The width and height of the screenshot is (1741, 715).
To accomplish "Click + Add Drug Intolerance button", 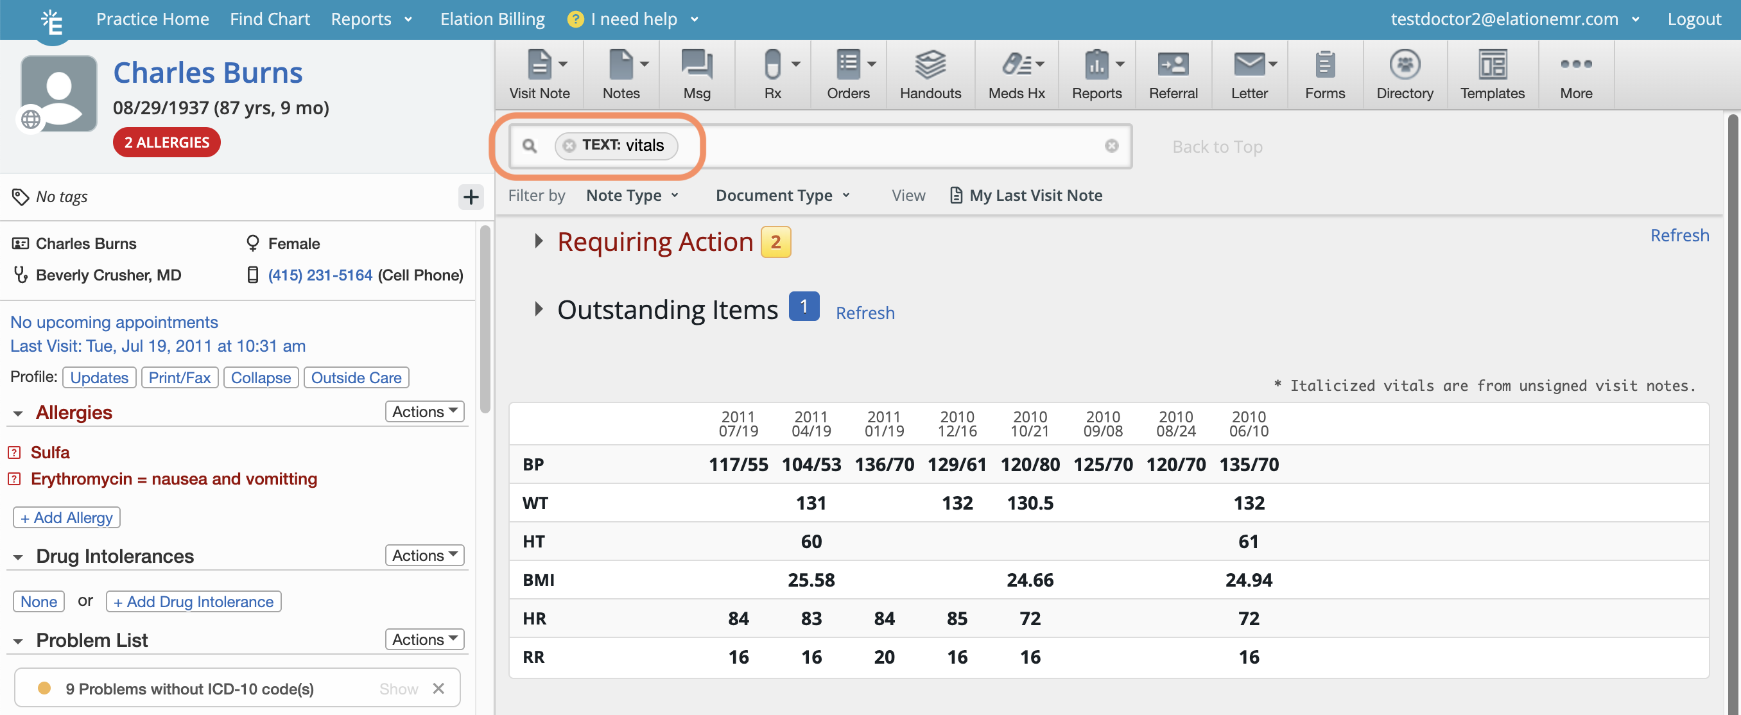I will click(x=193, y=601).
